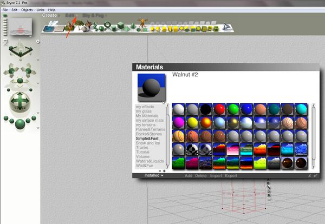325x224 pixels.
Task: Open camera cross options triangle
Action: pos(38,83)
